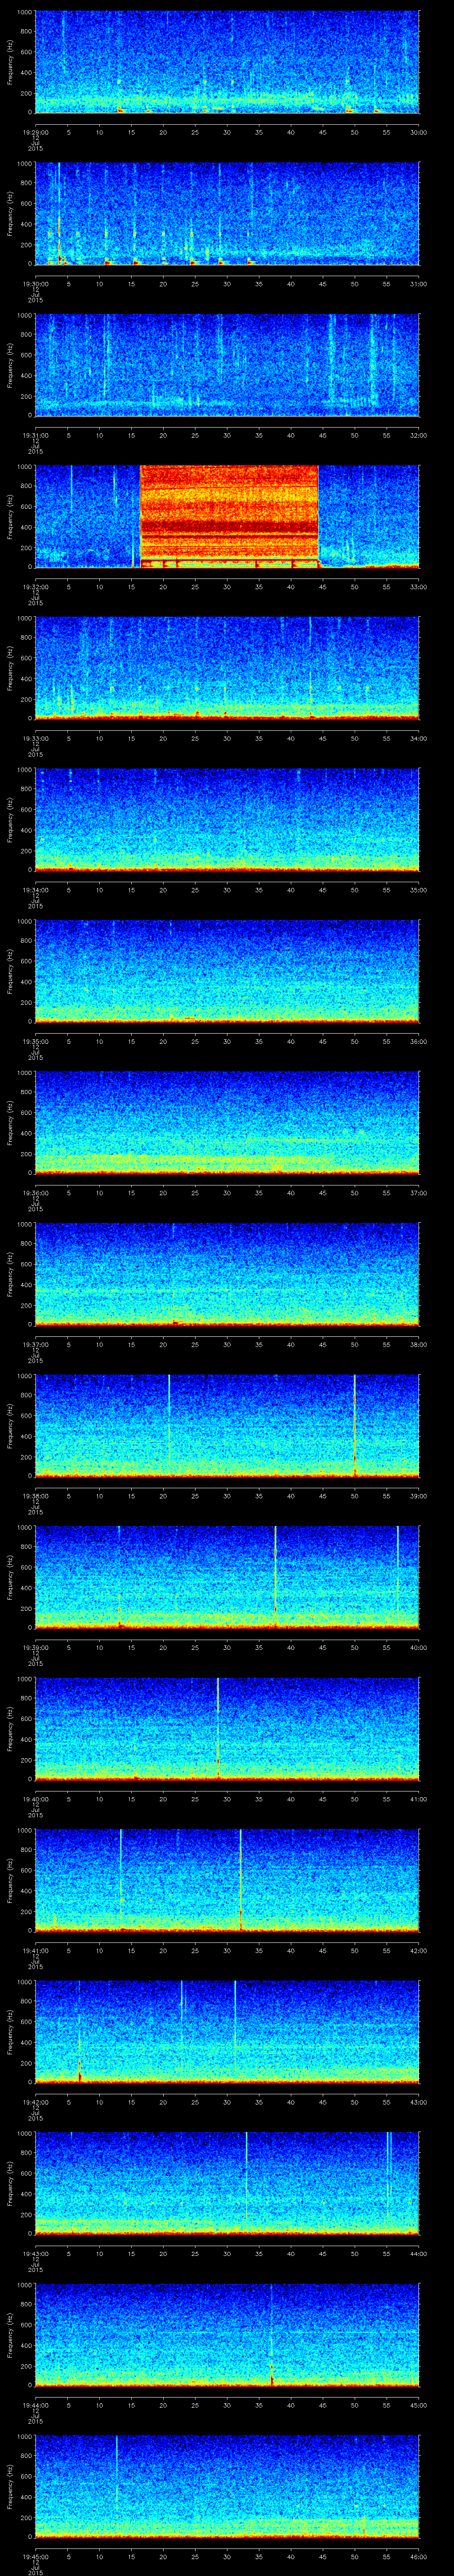Screen dimensions: 454x2576
Task: Click the red broadband noise burst in 19:32:00 panel
Action: pyautogui.click(x=230, y=517)
